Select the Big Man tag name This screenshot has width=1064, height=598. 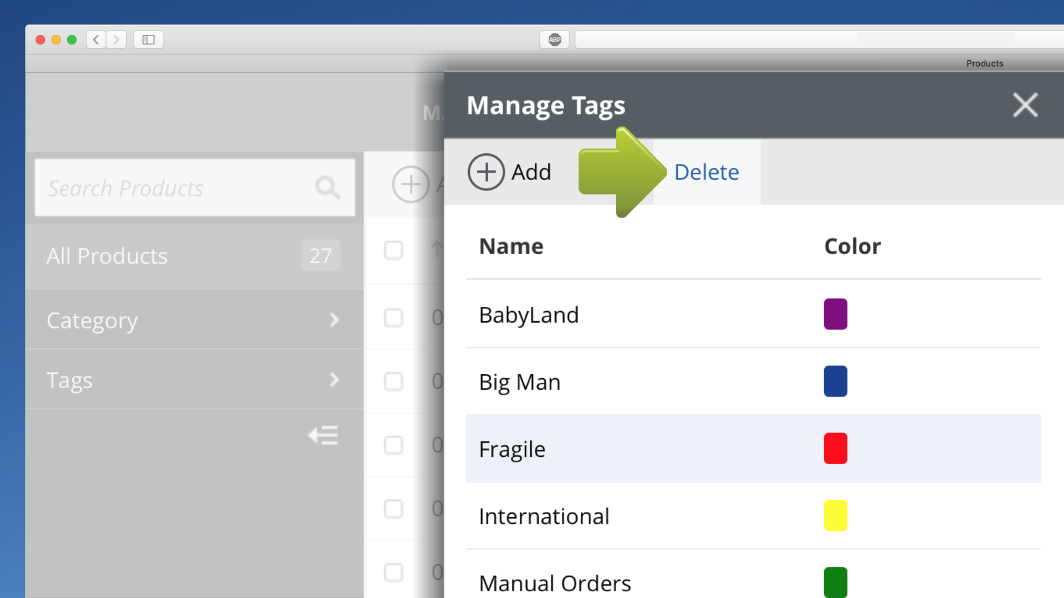[520, 382]
